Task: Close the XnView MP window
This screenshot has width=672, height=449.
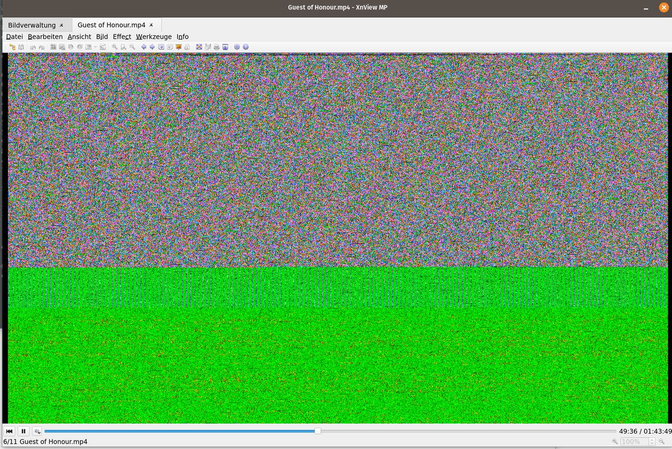Action: click(664, 7)
